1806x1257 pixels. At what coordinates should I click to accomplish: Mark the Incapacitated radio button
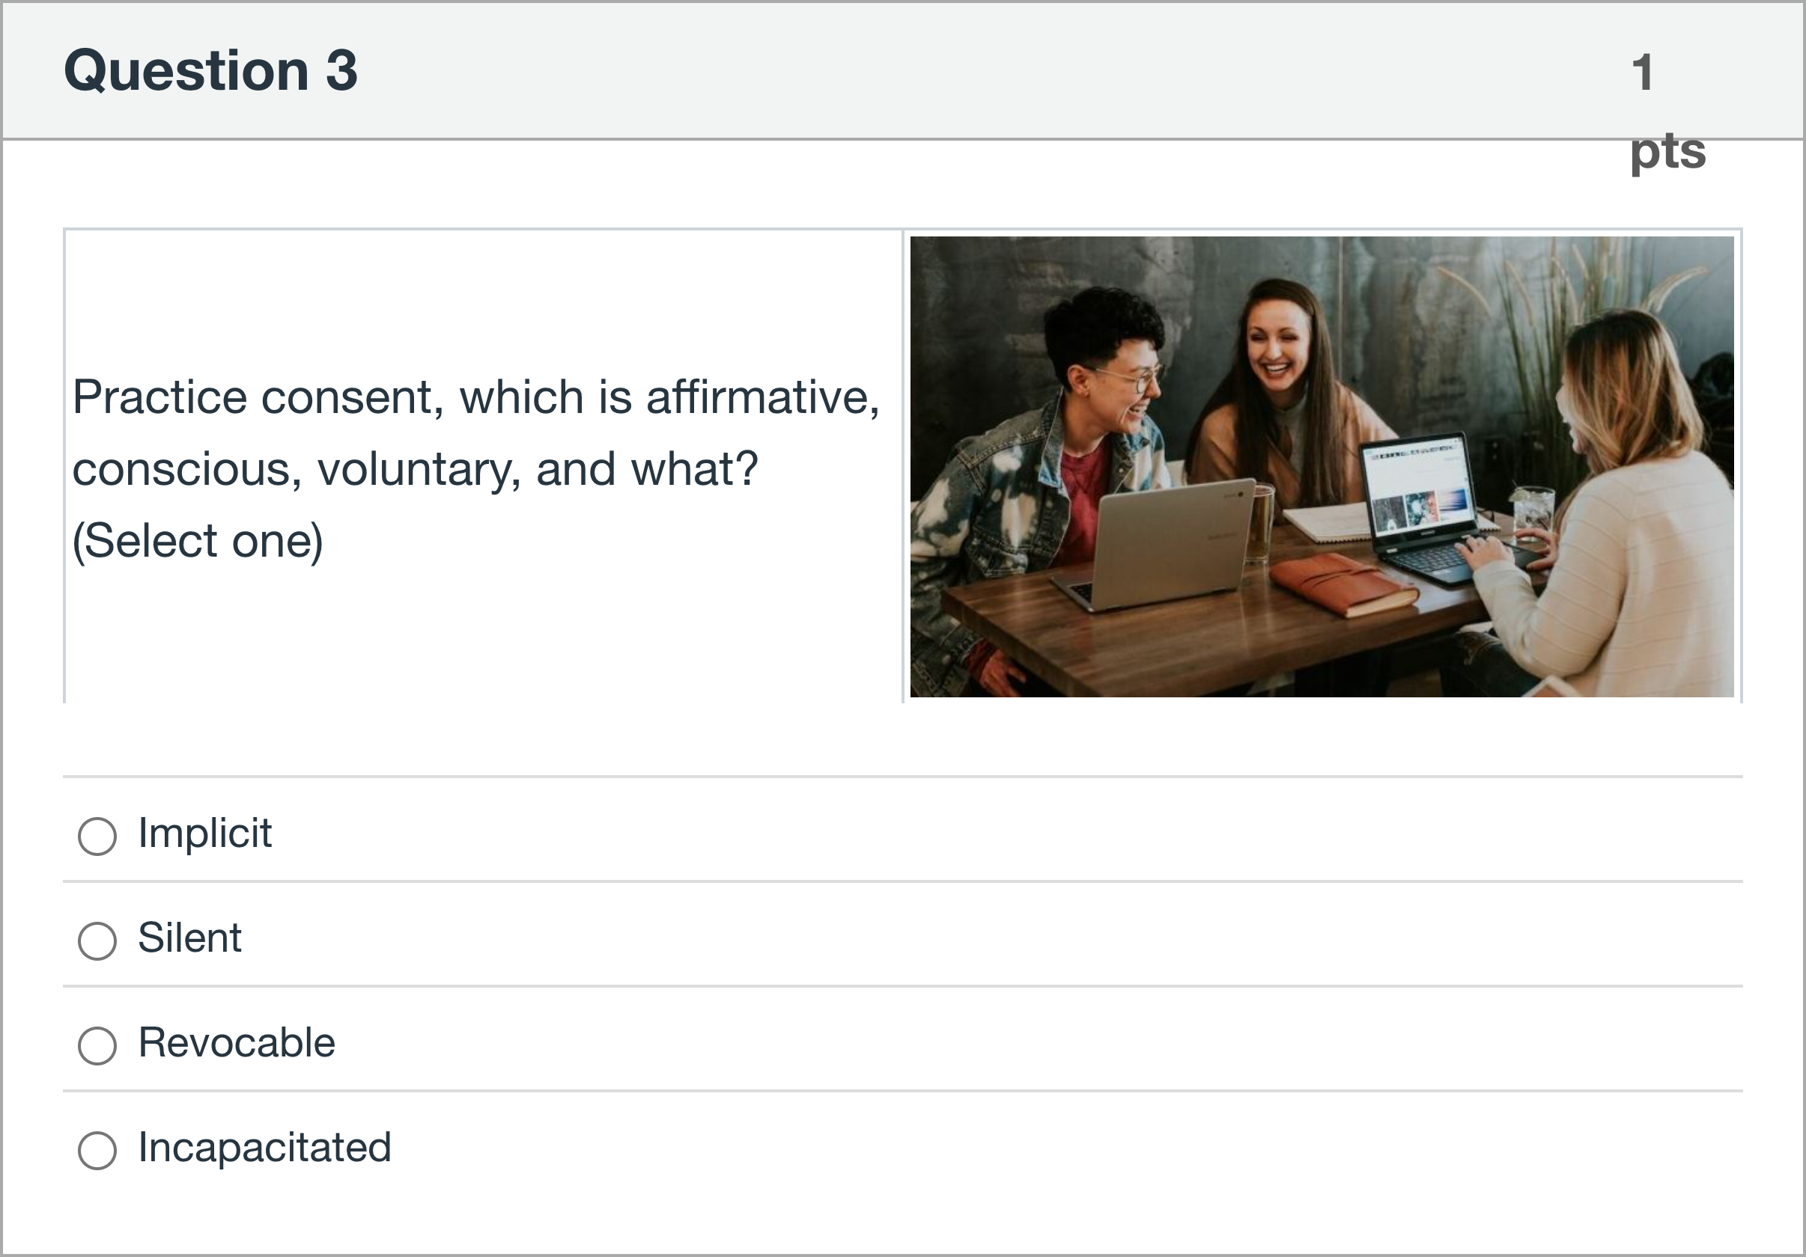(x=97, y=1150)
